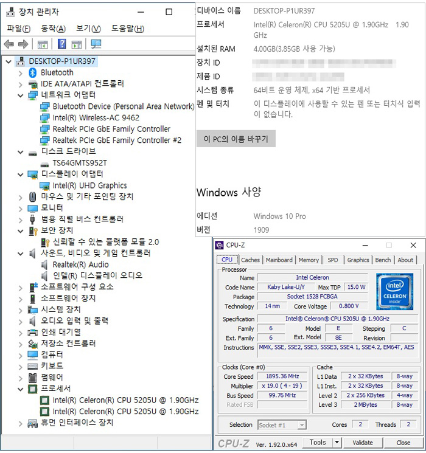This screenshot has width=426, height=453.
Task: Expand the Bluetooth category
Action: coord(20,73)
